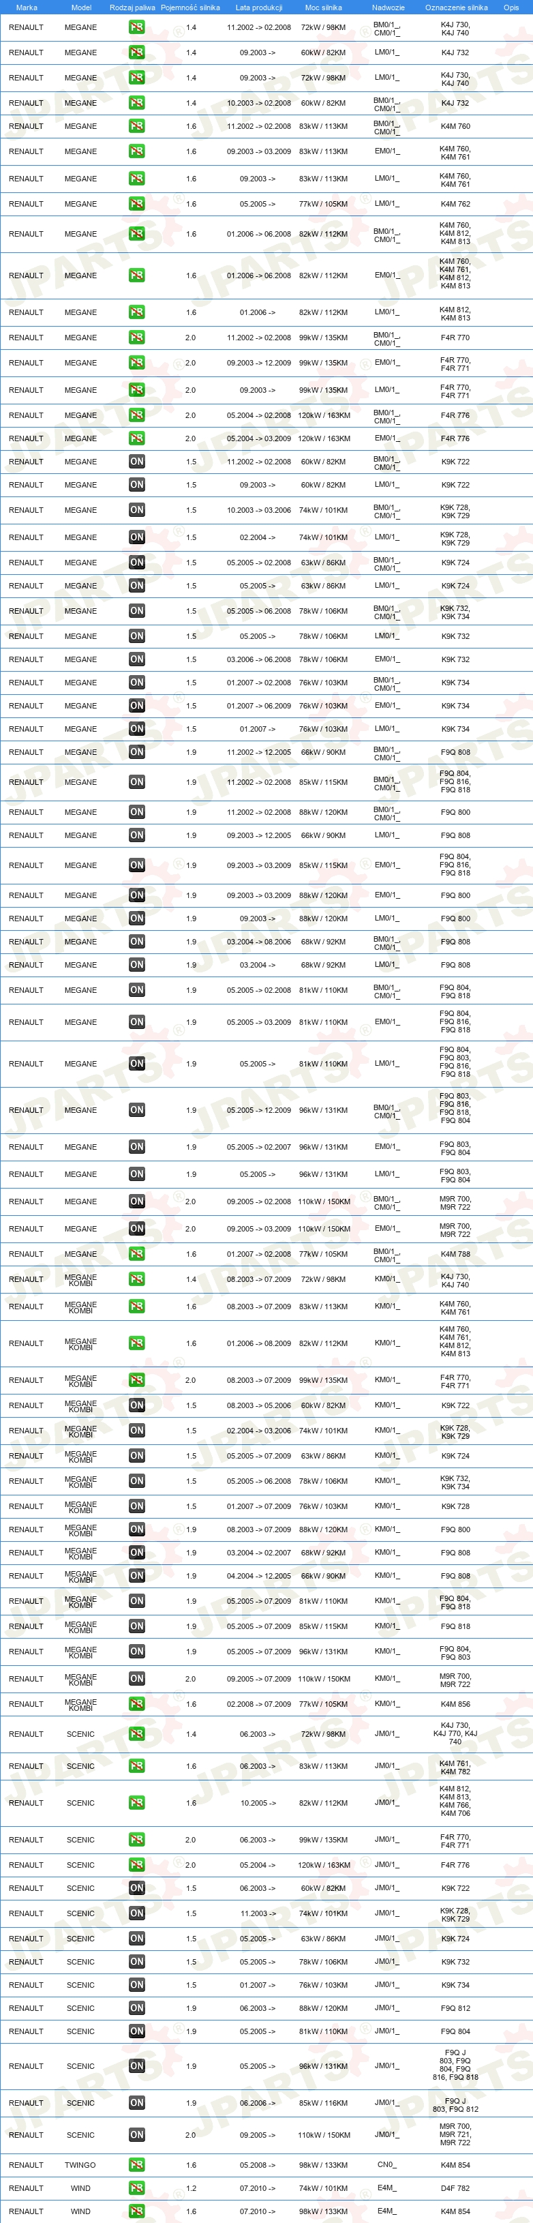
Task: Click petrol icon in MEGANE K4M 788 row
Action: (136, 1254)
